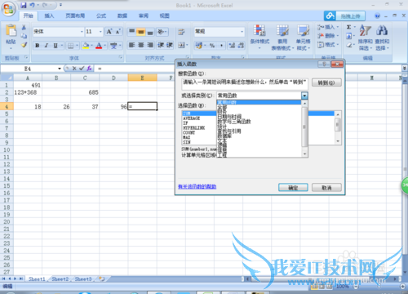Switch to the 视图 ribbon tab
408x294 pixels.
tap(164, 16)
